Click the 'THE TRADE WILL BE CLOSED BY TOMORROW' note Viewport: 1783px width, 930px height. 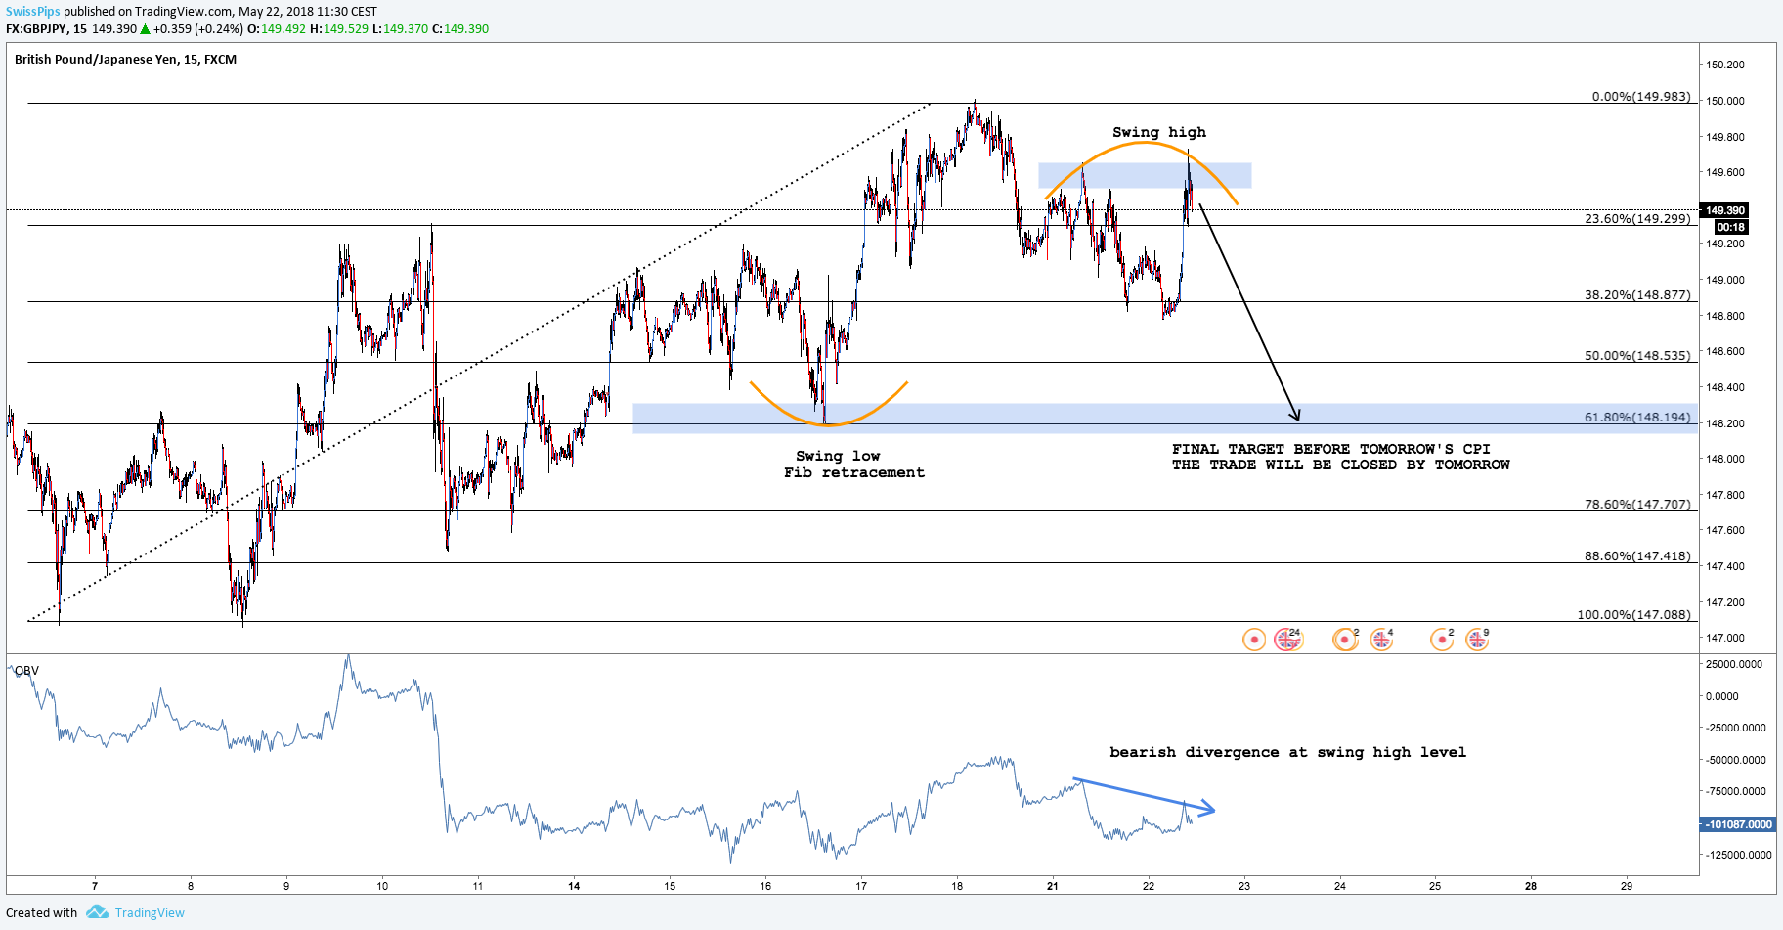pyautogui.click(x=1340, y=465)
